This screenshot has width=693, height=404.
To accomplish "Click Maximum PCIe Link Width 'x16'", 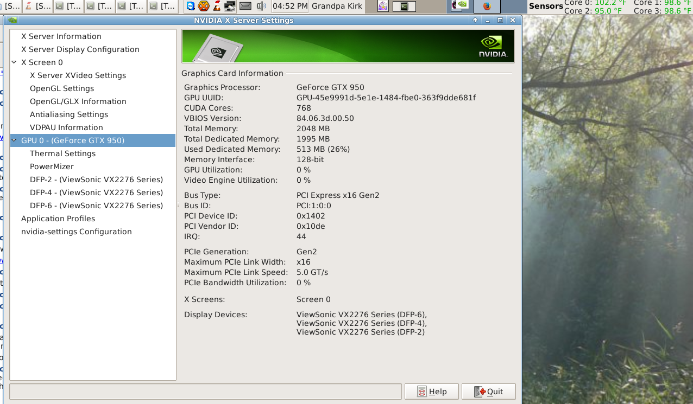I will pos(304,262).
